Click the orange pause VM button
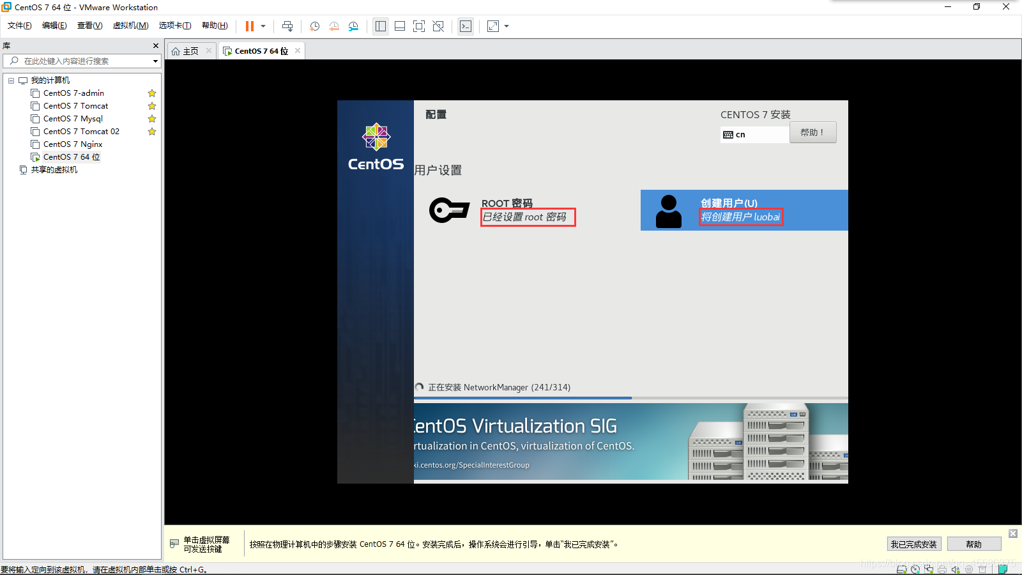 point(250,26)
